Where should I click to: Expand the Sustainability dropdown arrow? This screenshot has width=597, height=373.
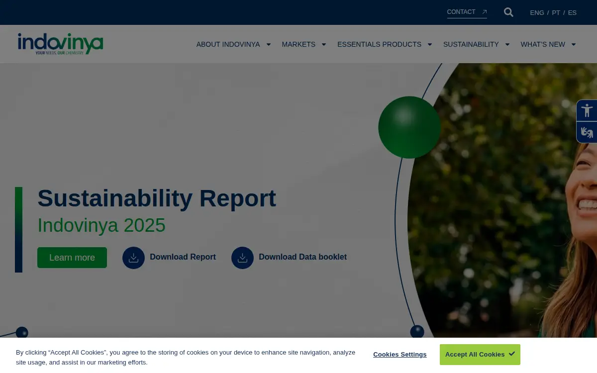[507, 44]
